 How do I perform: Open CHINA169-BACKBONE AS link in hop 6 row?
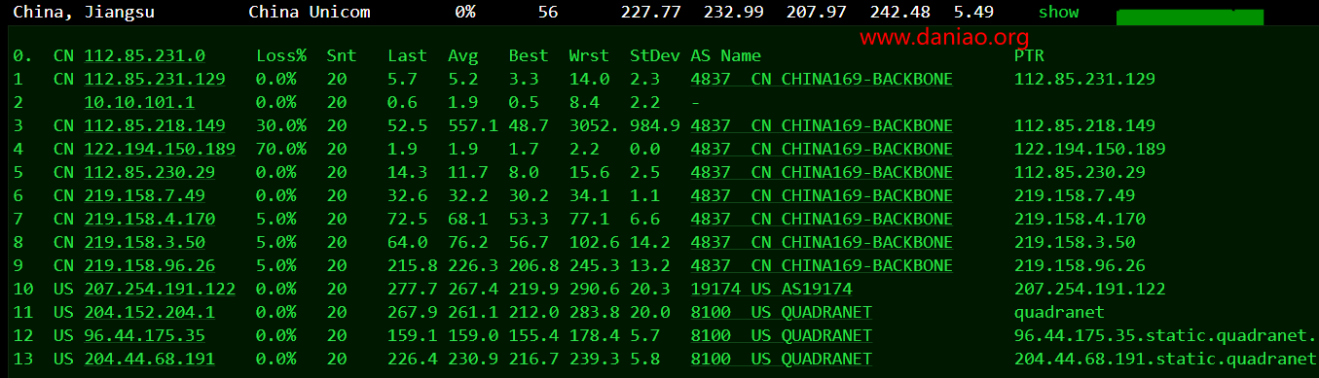point(822,195)
